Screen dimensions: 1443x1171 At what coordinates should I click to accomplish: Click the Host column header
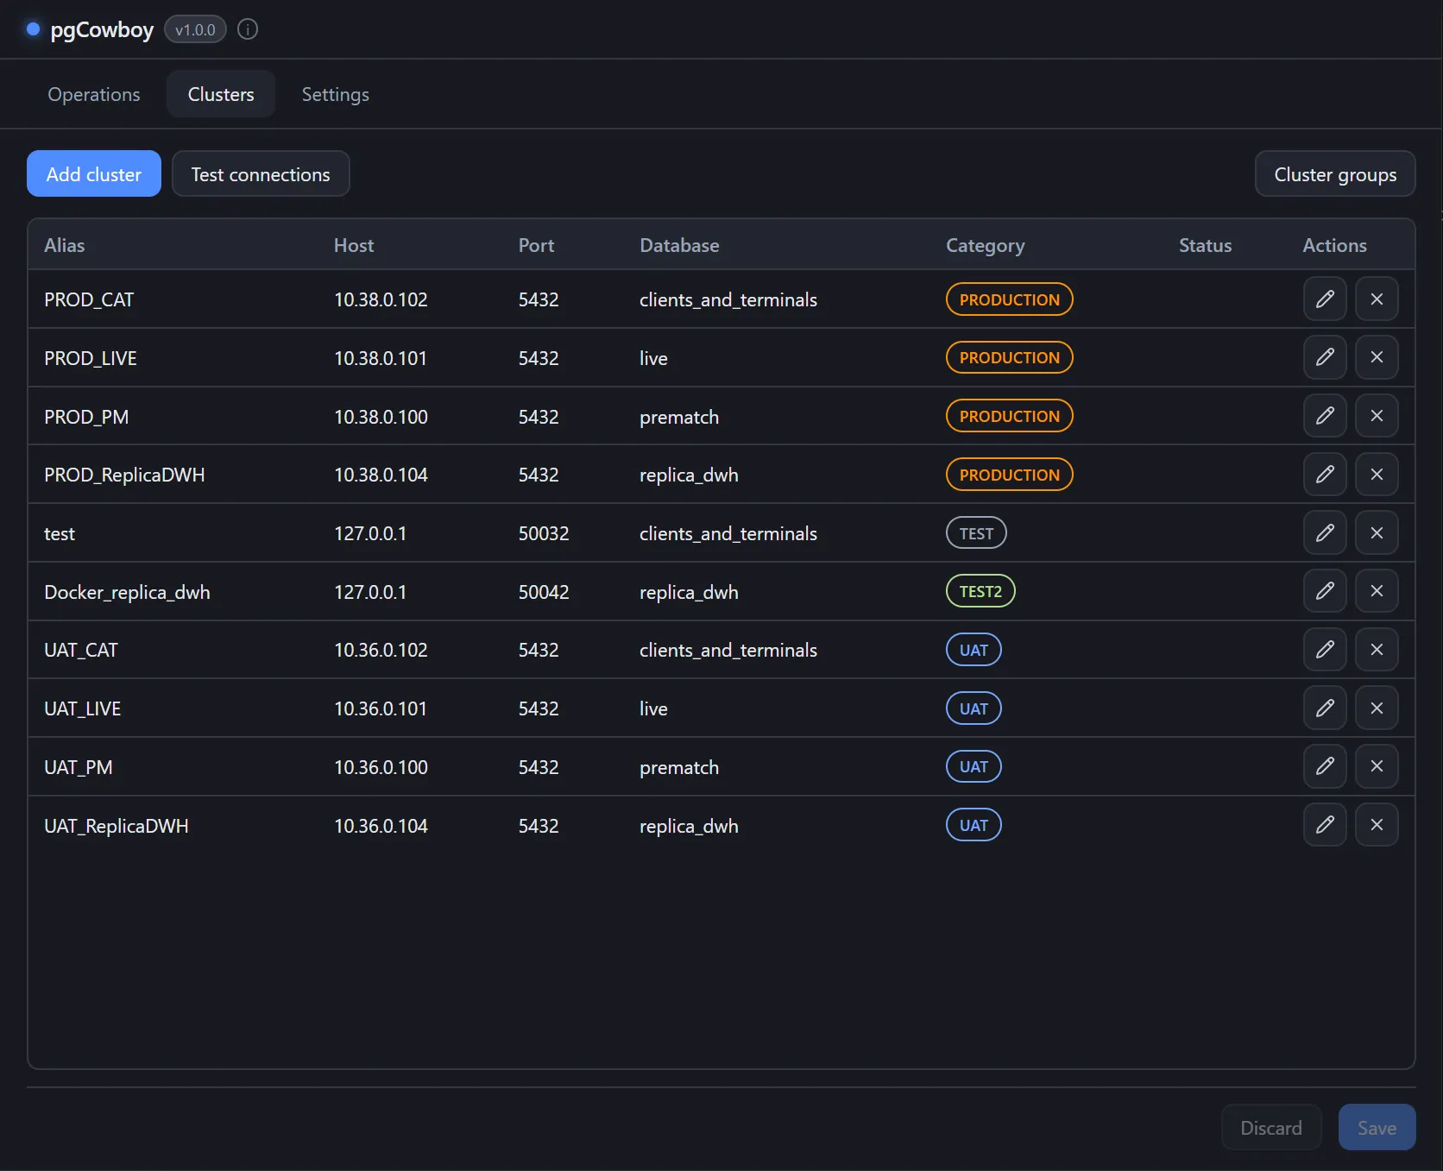click(x=354, y=245)
